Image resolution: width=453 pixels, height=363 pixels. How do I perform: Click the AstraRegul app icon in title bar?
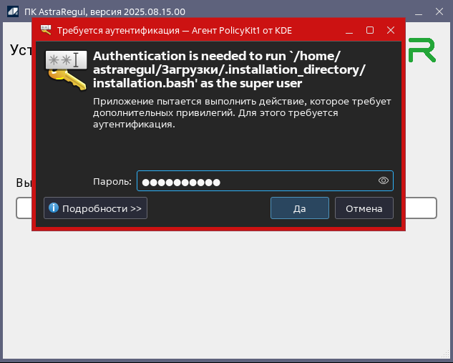(12, 12)
